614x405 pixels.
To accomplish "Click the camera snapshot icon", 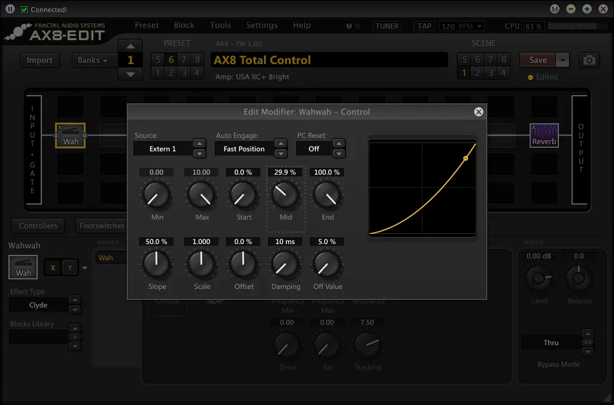I will pyautogui.click(x=589, y=60).
